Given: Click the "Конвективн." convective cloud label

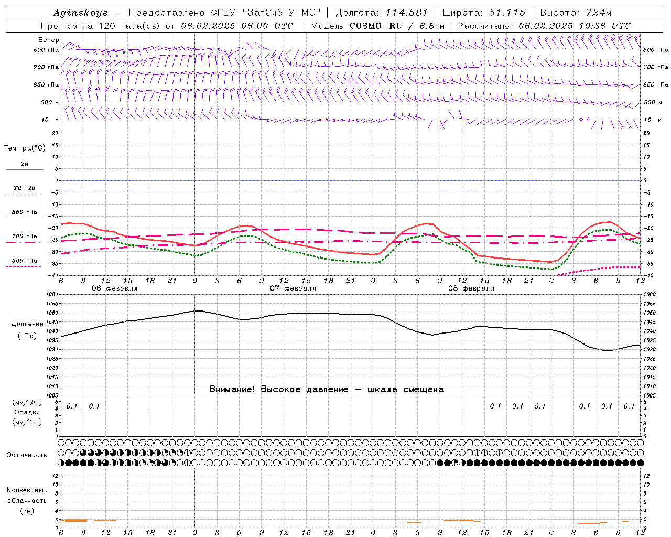Looking at the screenshot, I should tap(27, 490).
